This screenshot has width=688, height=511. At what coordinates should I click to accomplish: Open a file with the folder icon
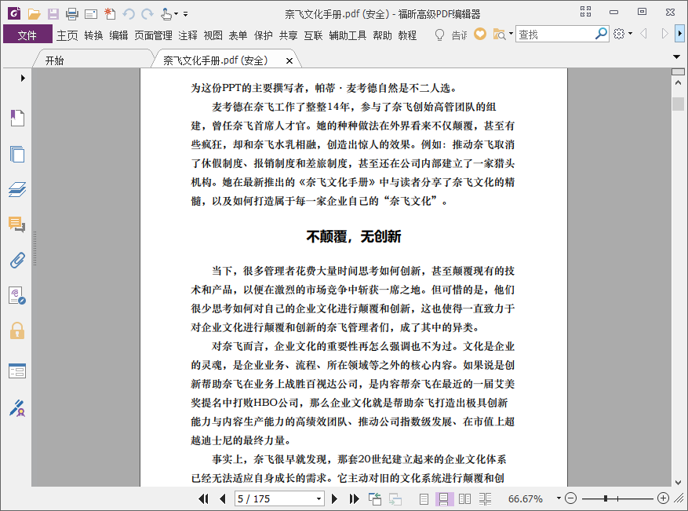(34, 14)
